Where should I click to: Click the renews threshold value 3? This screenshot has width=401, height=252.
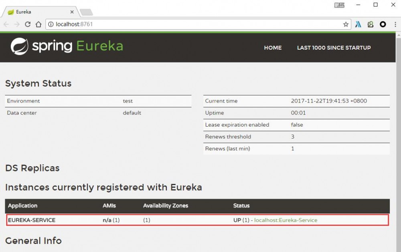[293, 137]
